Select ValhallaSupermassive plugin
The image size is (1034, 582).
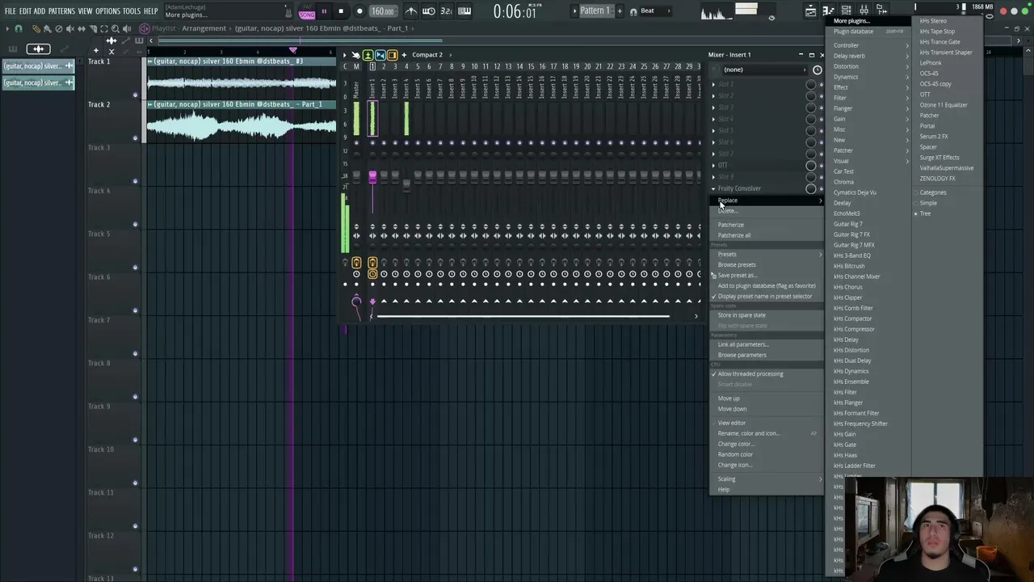pos(947,168)
